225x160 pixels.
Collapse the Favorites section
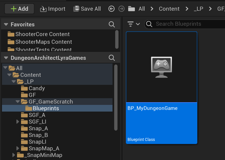6,24
